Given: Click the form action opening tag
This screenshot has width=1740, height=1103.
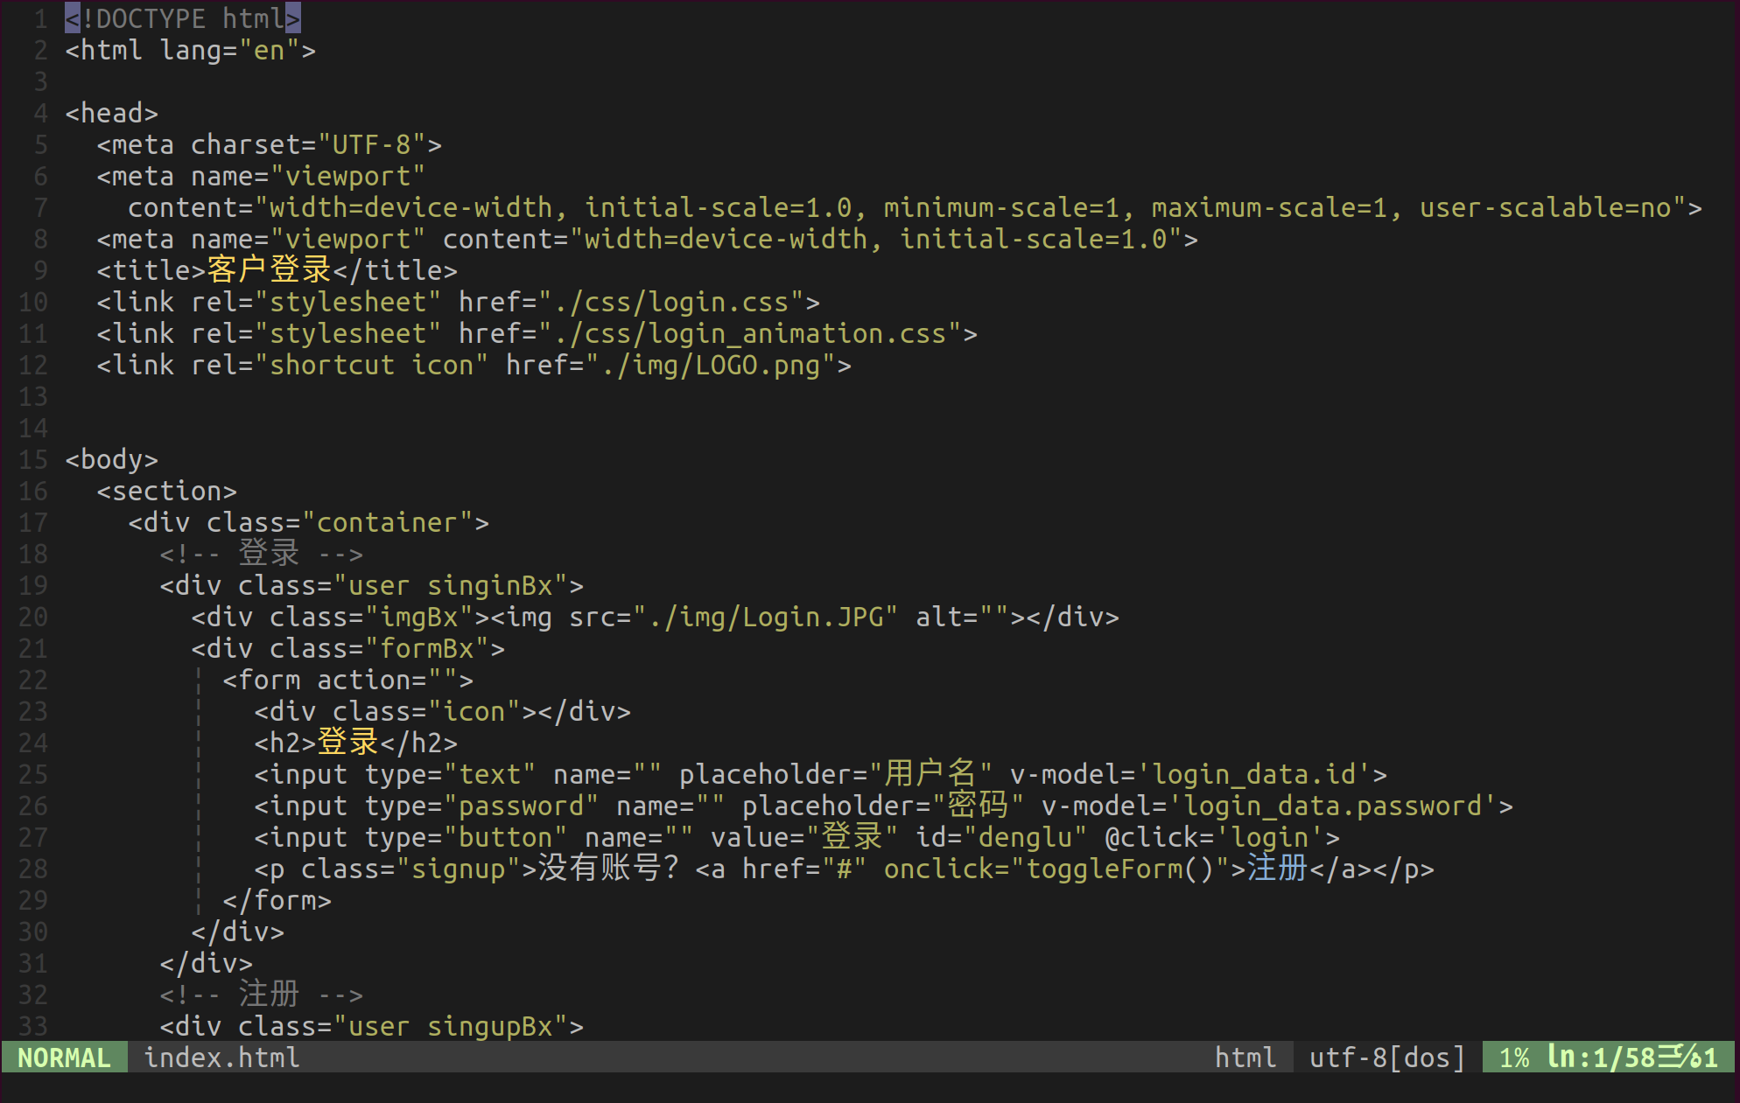Looking at the screenshot, I should [347, 680].
